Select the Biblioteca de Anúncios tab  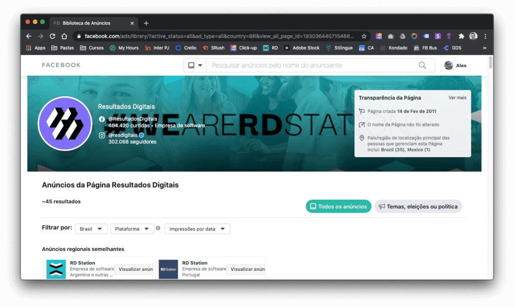point(93,23)
